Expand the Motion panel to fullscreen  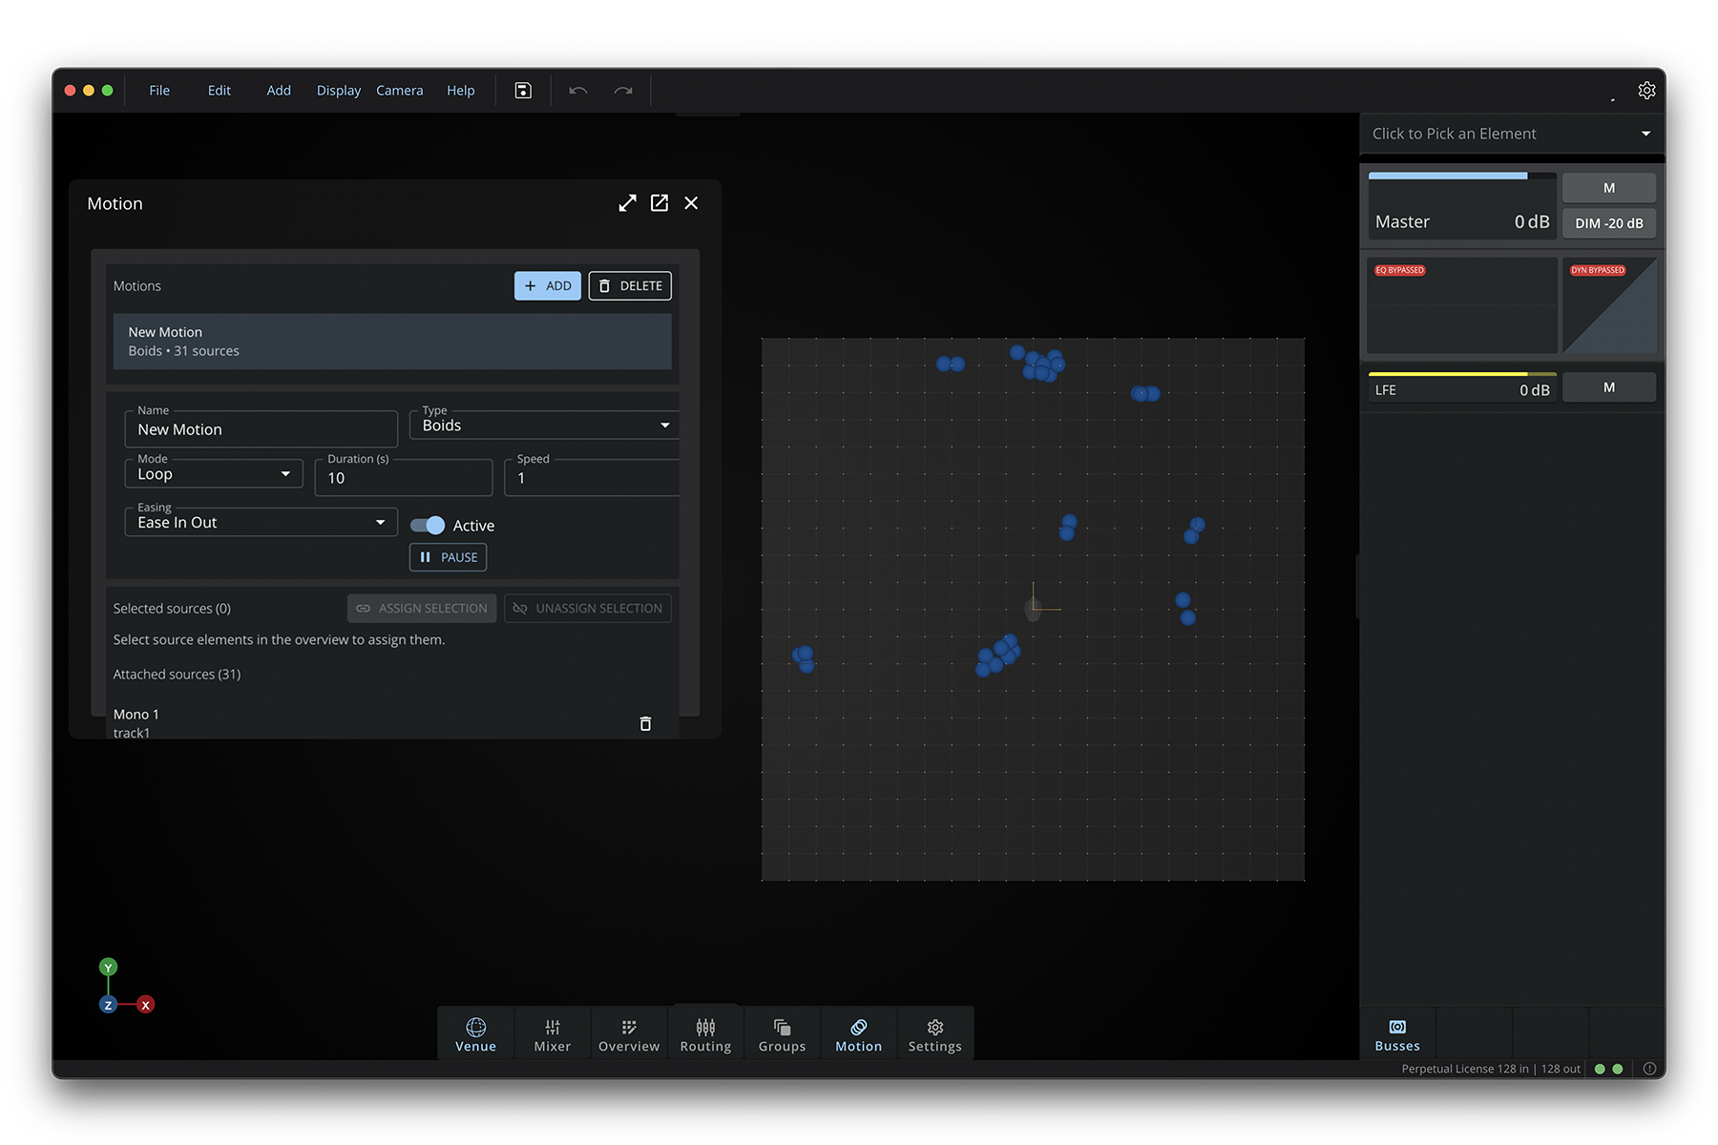627,203
